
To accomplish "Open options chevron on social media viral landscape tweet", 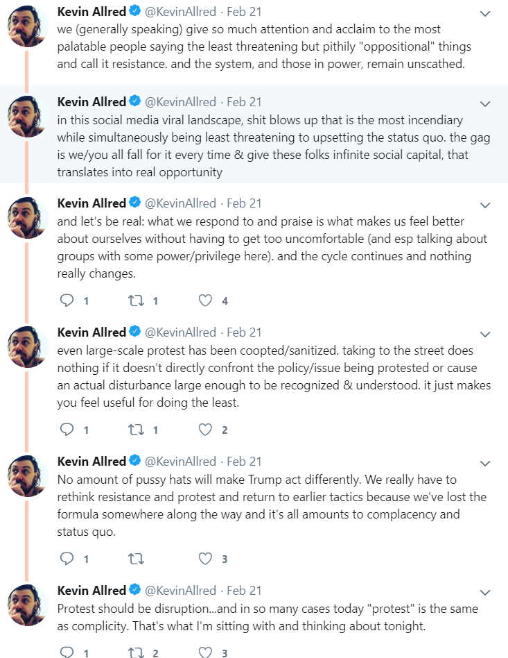I will pos(485,103).
